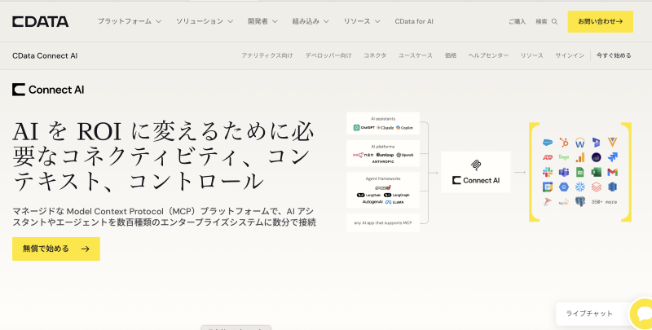The width and height of the screenshot is (652, 330).
Task: Select the コネクタ tab in sub-navigation
Action: point(375,55)
